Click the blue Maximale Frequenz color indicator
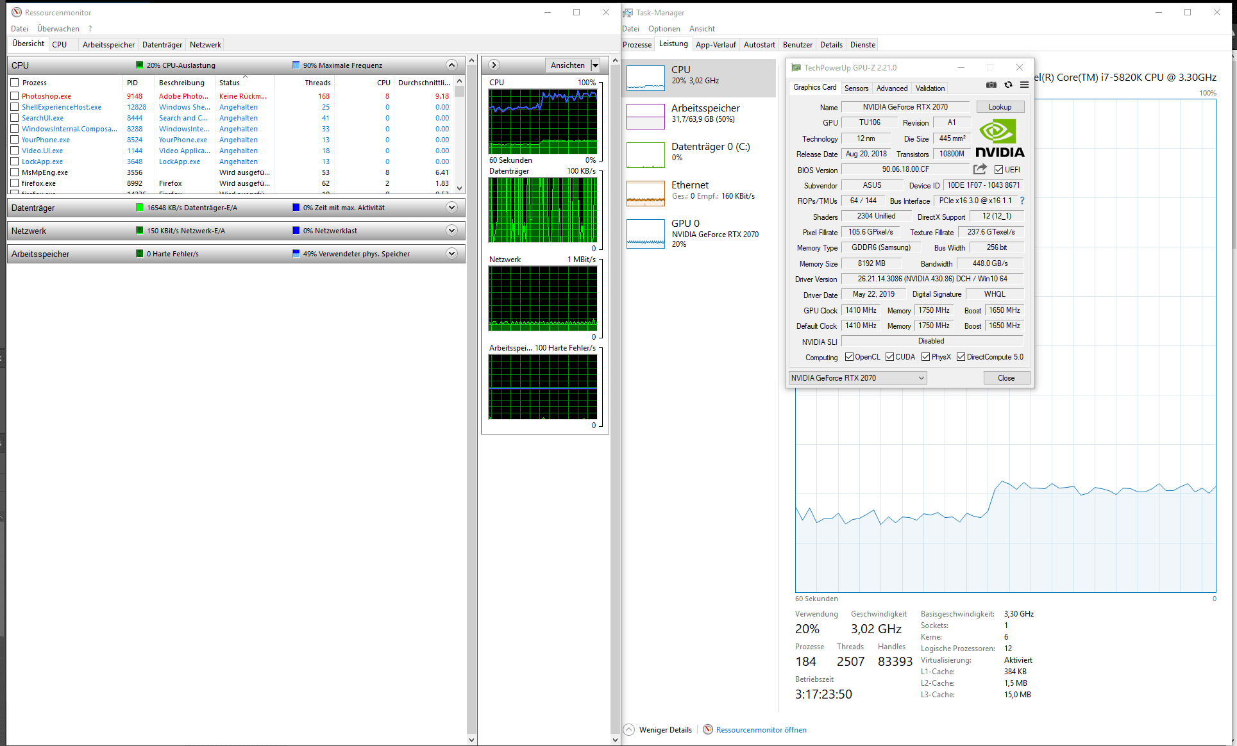Screen dimensions: 1237x746 click(296, 65)
